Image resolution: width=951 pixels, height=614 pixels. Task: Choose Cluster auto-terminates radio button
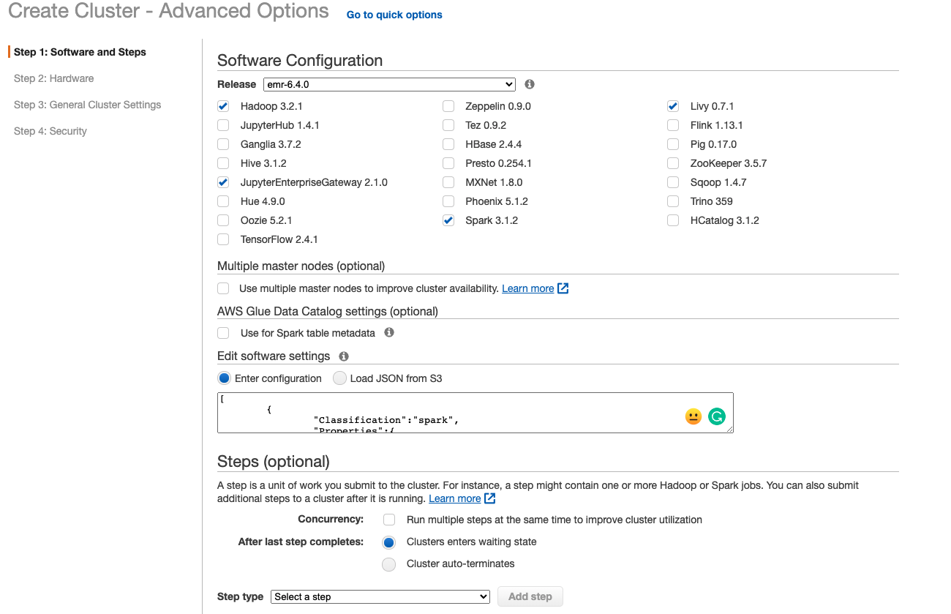coord(389,564)
